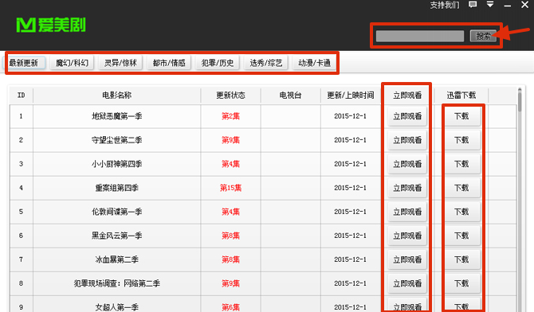Click the 更新/上映时间 column header
534x312 pixels.
[351, 96]
